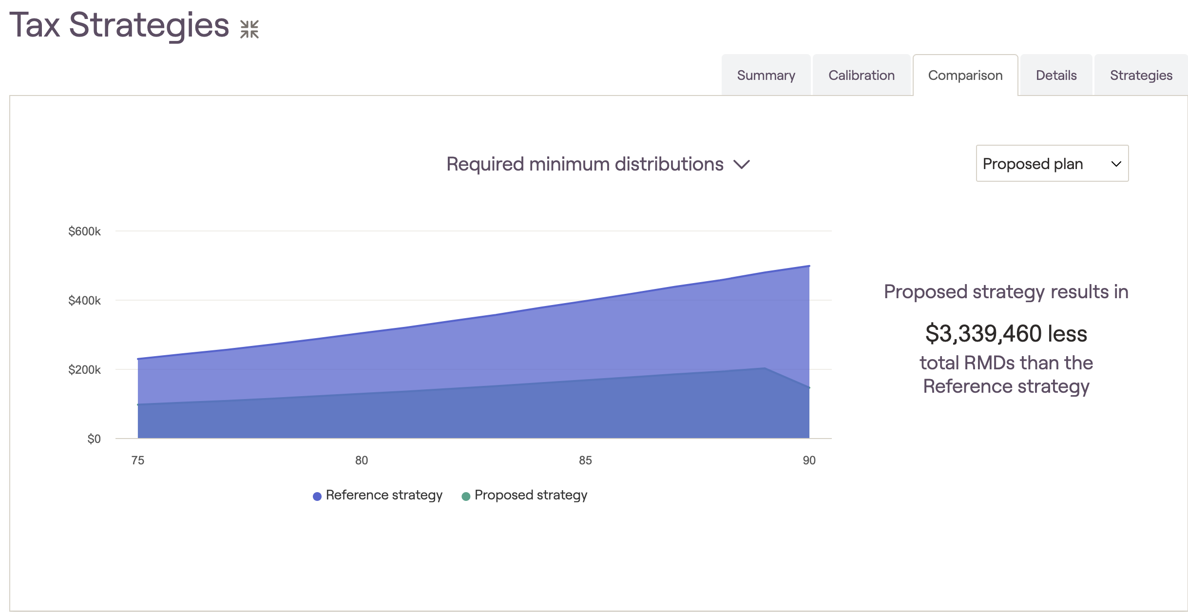
Task: Open the Proposed plan dropdown
Action: [x=1052, y=163]
